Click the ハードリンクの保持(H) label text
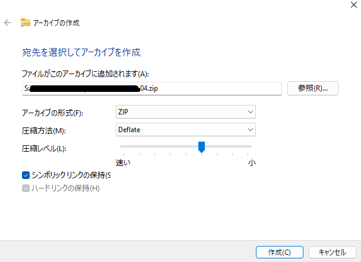361x262 pixels. [x=65, y=188]
